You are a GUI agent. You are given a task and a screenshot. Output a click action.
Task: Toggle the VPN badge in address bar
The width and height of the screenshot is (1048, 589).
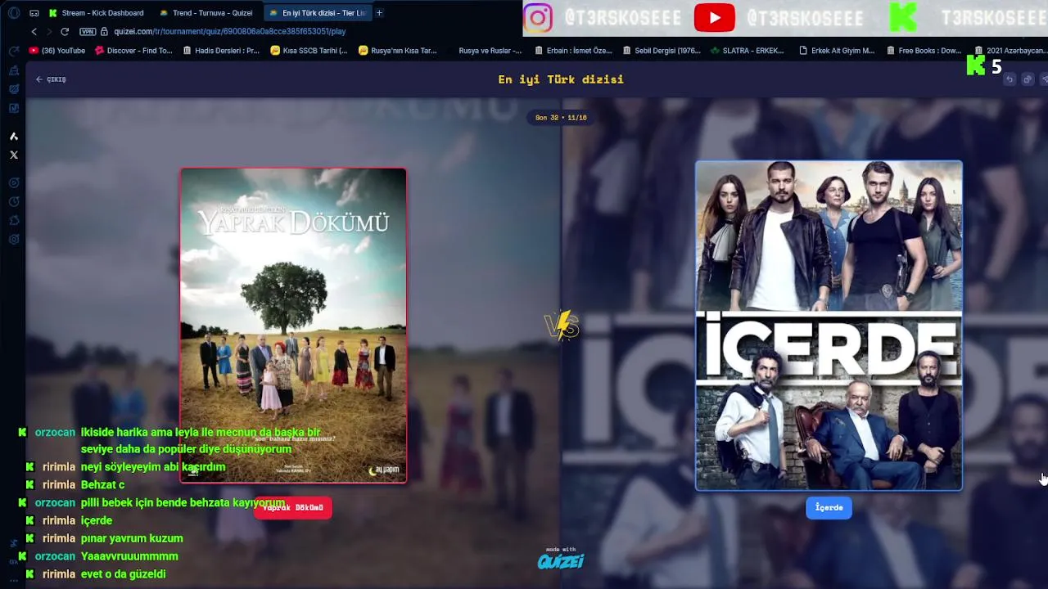(x=88, y=31)
